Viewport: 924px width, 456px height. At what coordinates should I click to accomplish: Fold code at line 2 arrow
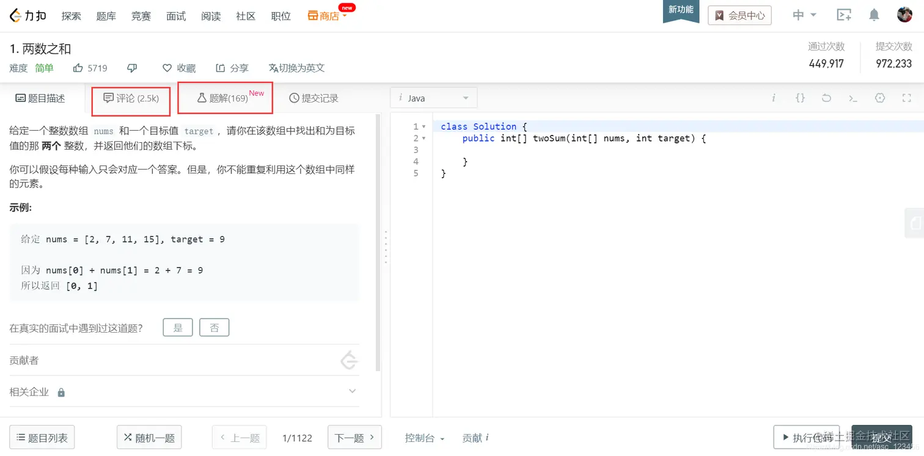pos(424,138)
